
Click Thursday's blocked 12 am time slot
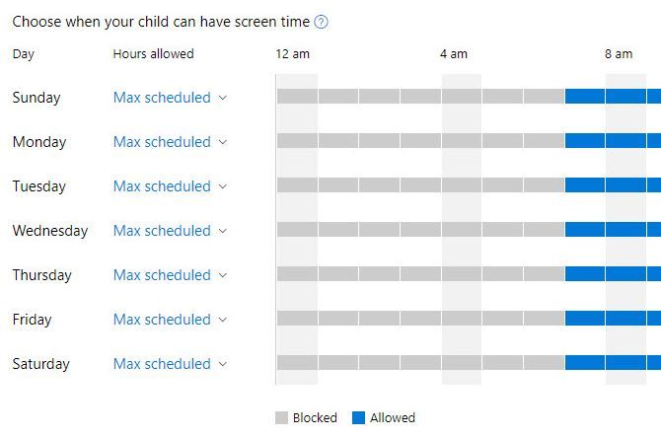(x=297, y=274)
